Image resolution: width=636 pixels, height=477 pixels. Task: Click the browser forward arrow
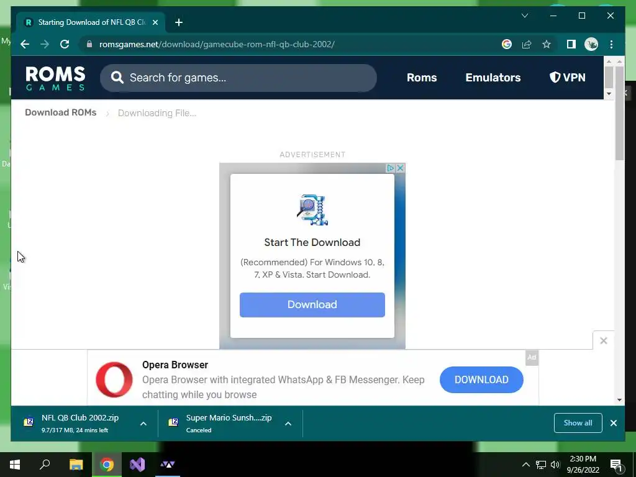(x=45, y=44)
